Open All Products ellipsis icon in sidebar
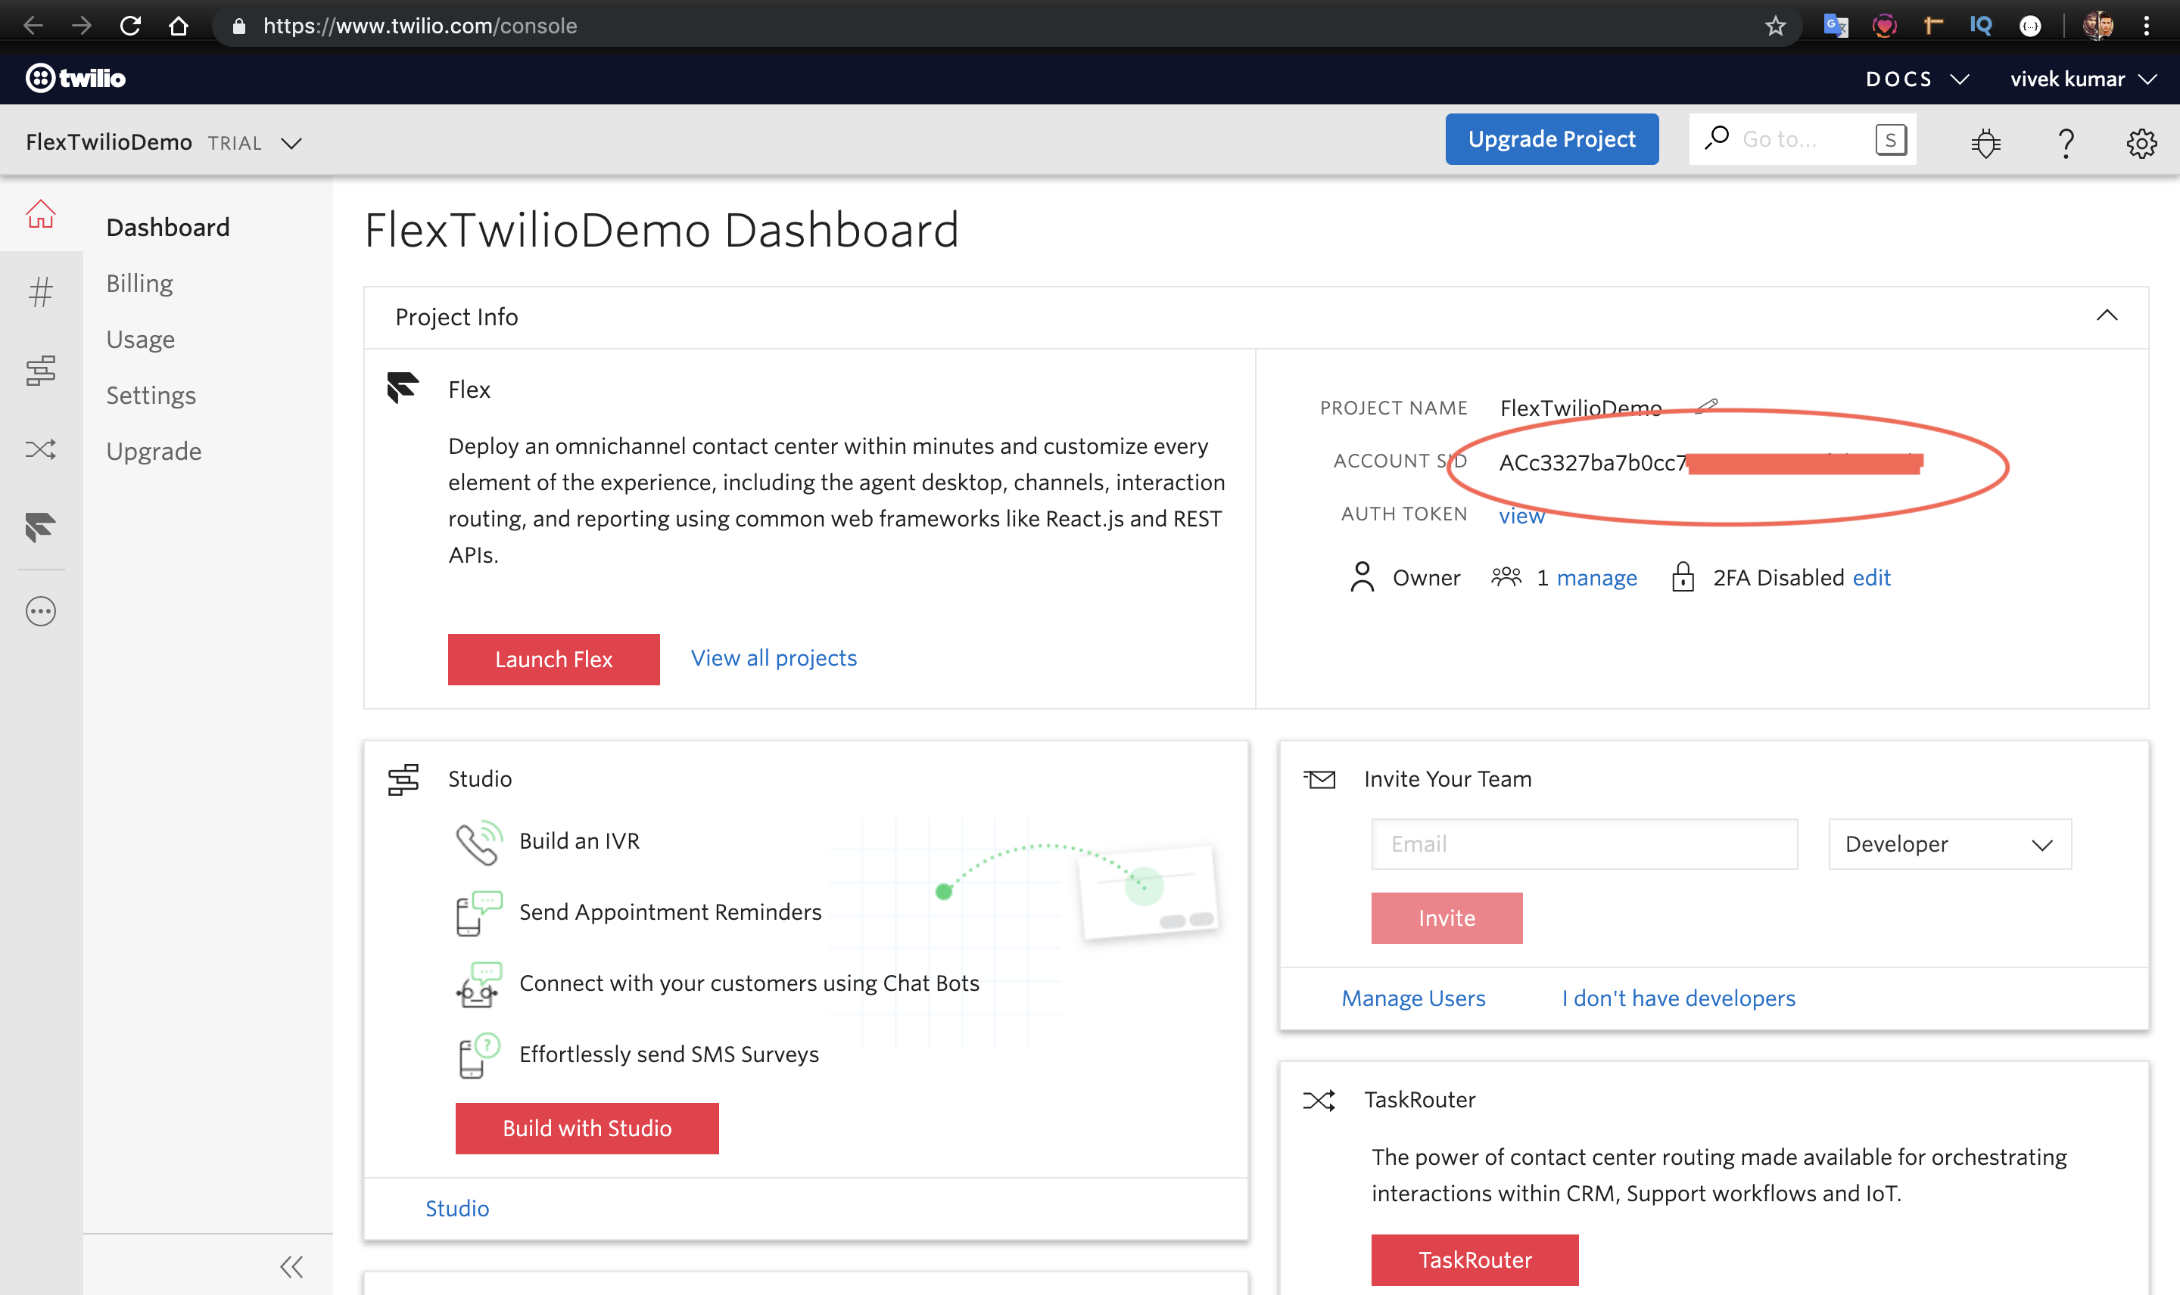Image resolution: width=2180 pixels, height=1295 pixels. click(x=40, y=611)
